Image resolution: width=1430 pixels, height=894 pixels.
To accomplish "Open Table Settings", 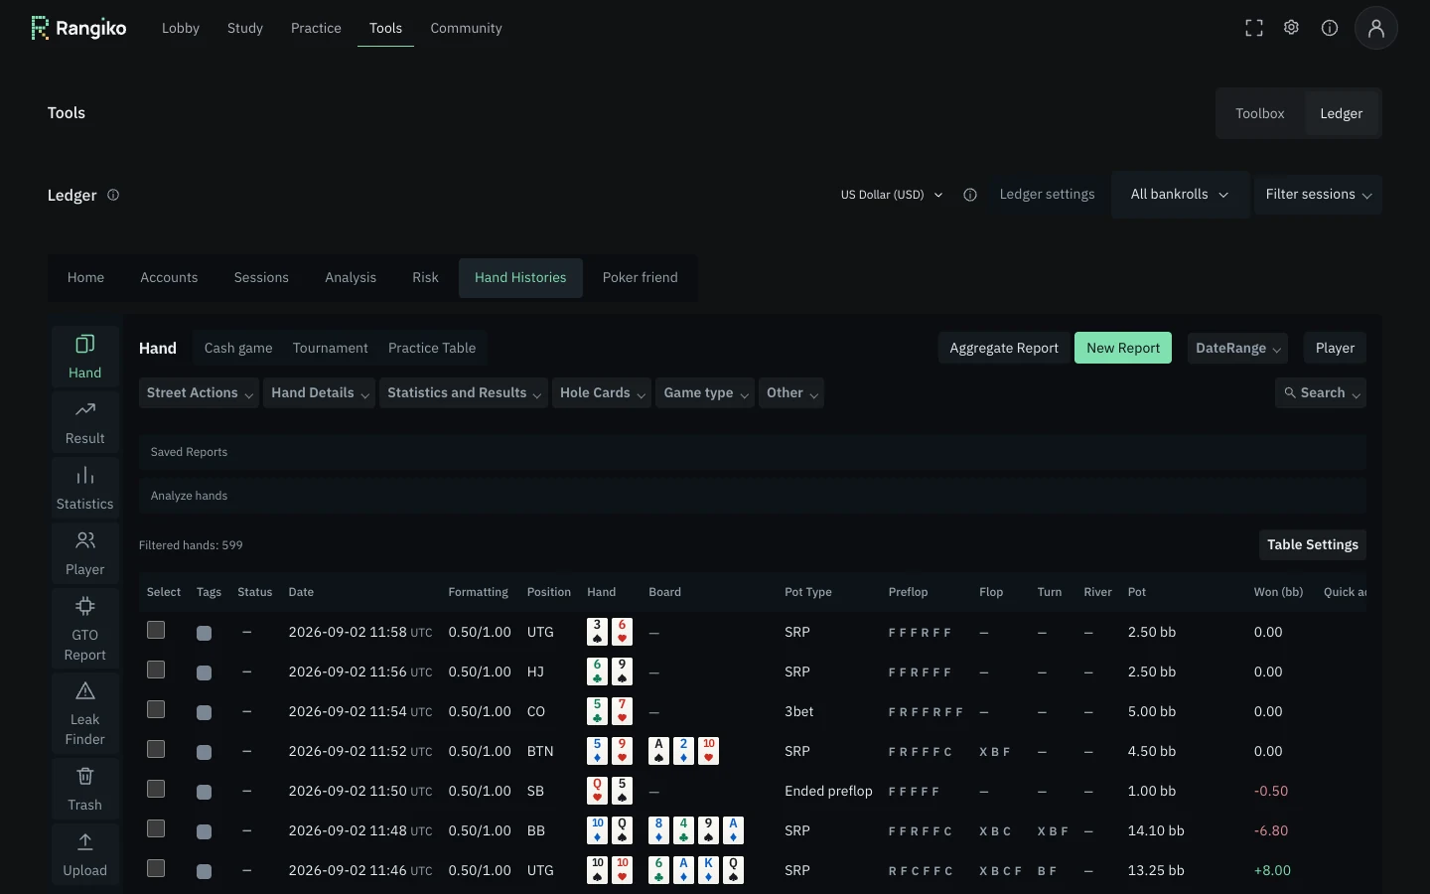I will click(1313, 544).
